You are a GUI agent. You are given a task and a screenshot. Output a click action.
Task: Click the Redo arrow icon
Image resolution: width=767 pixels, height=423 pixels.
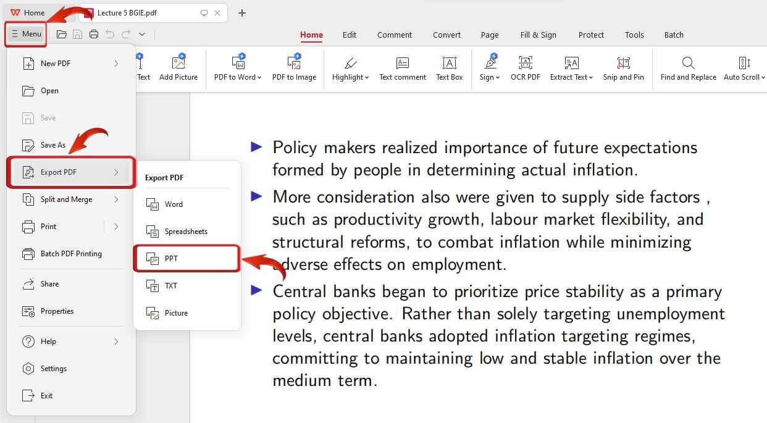click(126, 35)
